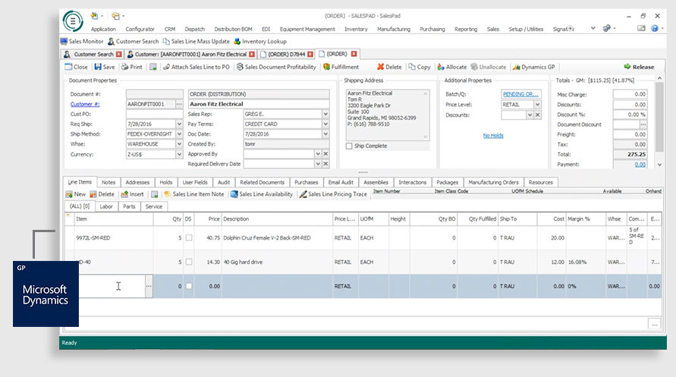The height and width of the screenshot is (377, 676).
Task: Click the Print icon in the order toolbar
Action: [x=131, y=67]
